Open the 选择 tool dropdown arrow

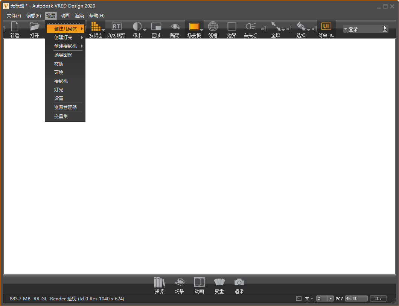(x=309, y=30)
